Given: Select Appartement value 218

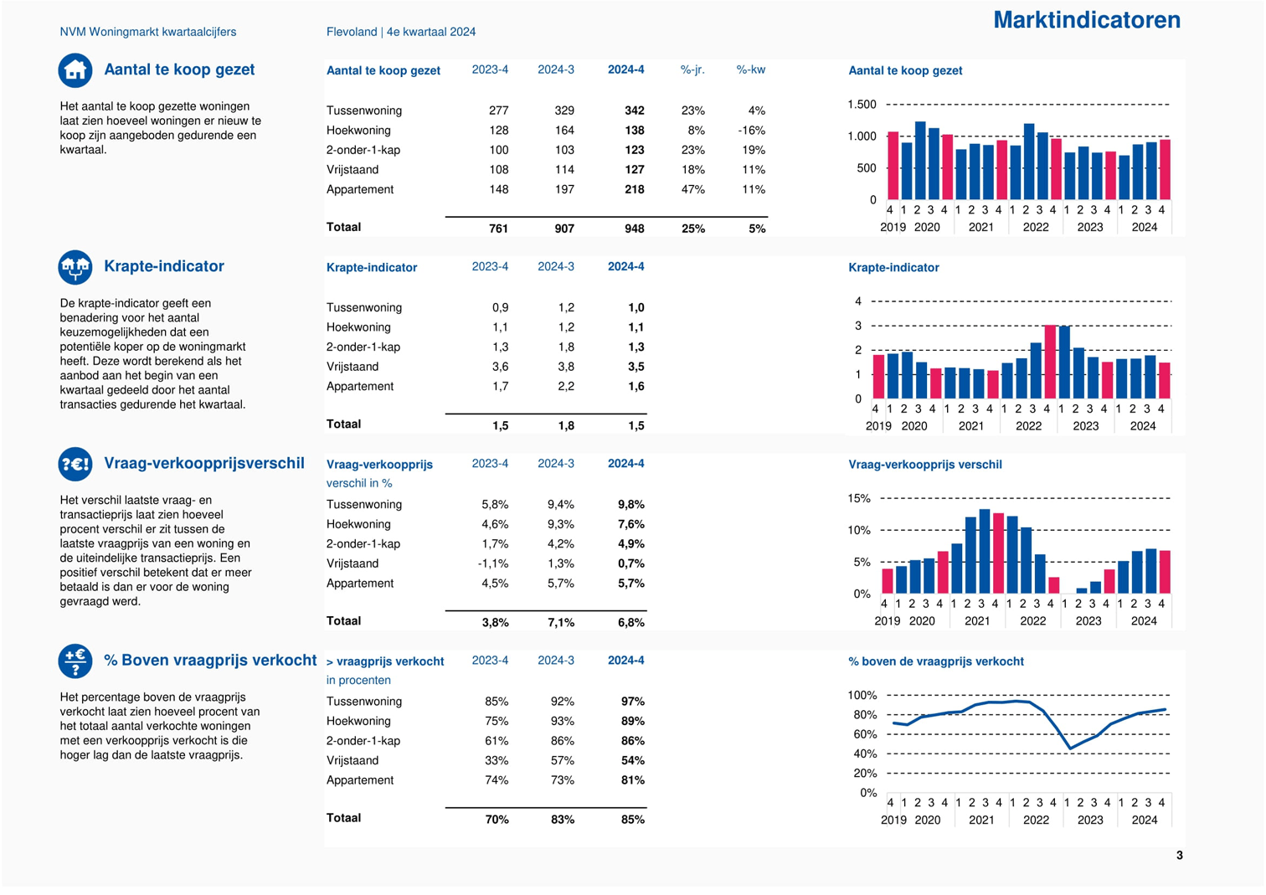Looking at the screenshot, I should tap(634, 190).
